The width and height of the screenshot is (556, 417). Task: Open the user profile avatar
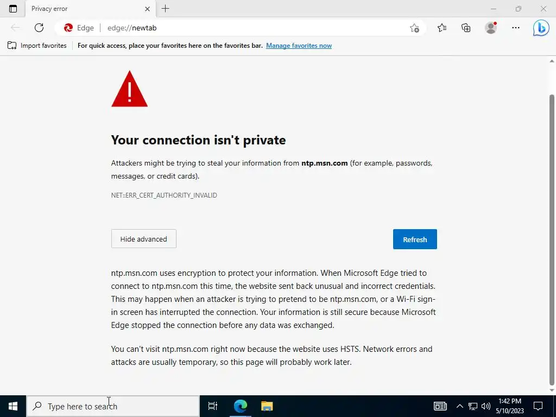click(x=491, y=28)
